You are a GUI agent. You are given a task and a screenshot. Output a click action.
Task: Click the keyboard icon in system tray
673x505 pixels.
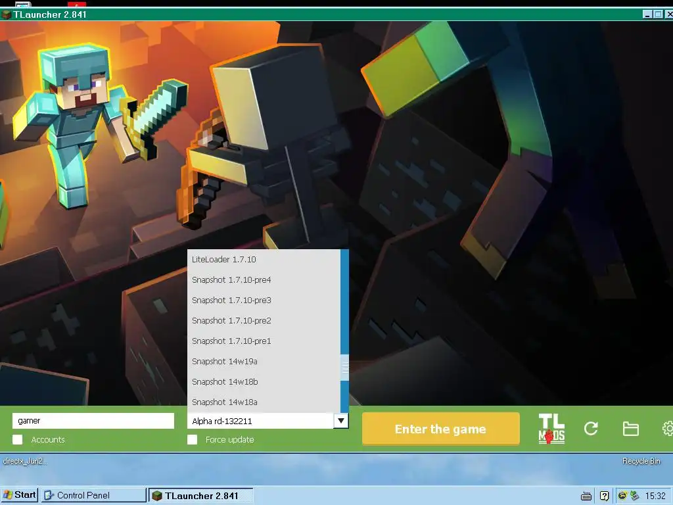(x=586, y=496)
